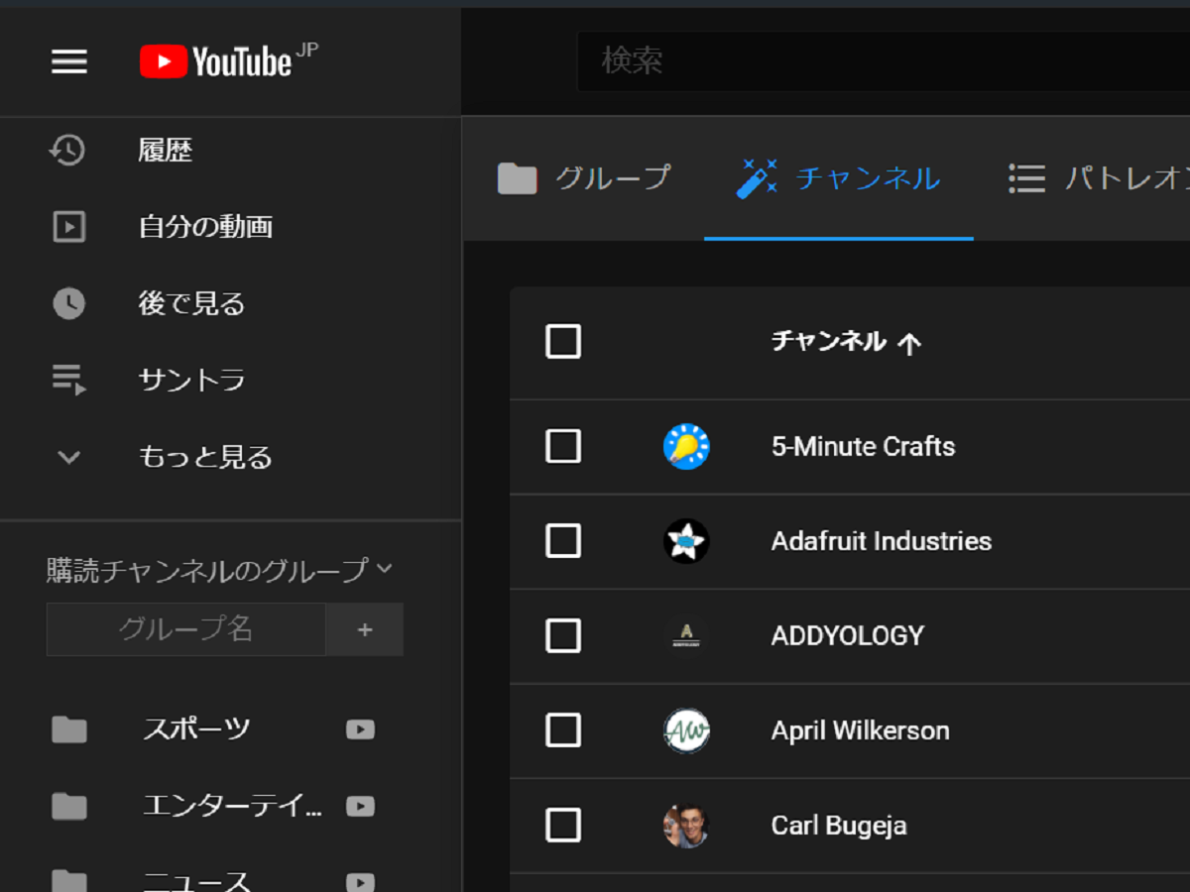Open the Carl Bugeja channel name
This screenshot has height=892, width=1190.
click(839, 825)
